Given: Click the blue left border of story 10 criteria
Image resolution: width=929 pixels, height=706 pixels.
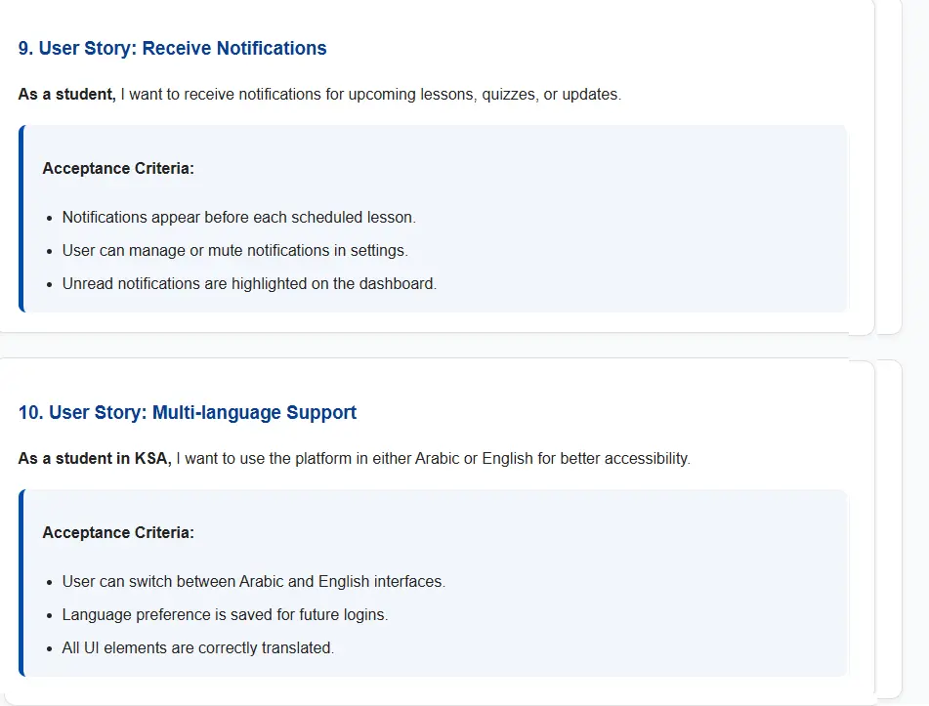Looking at the screenshot, I should (21, 582).
